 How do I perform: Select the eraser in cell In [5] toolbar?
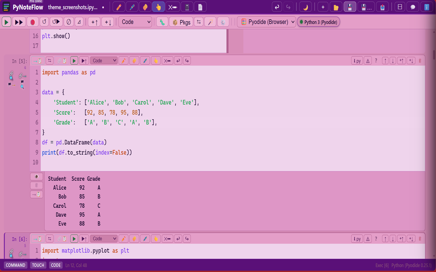click(134, 61)
